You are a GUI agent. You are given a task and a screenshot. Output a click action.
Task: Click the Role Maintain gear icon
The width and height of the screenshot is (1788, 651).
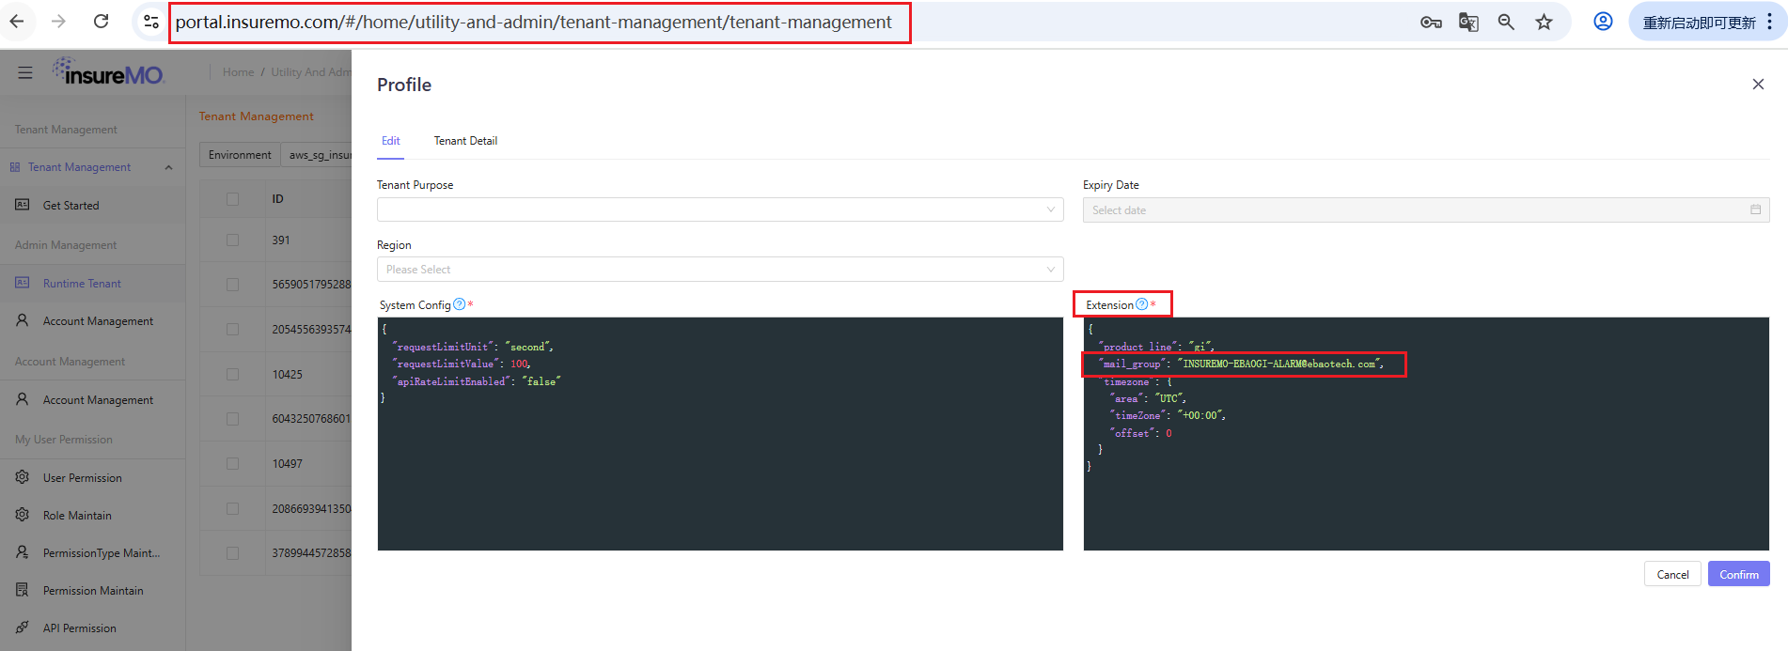click(x=22, y=515)
